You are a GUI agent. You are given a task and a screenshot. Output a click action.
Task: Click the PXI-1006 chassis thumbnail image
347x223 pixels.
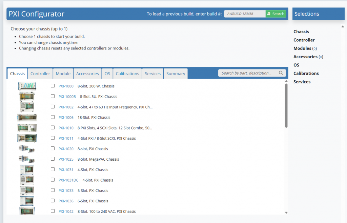click(27, 117)
